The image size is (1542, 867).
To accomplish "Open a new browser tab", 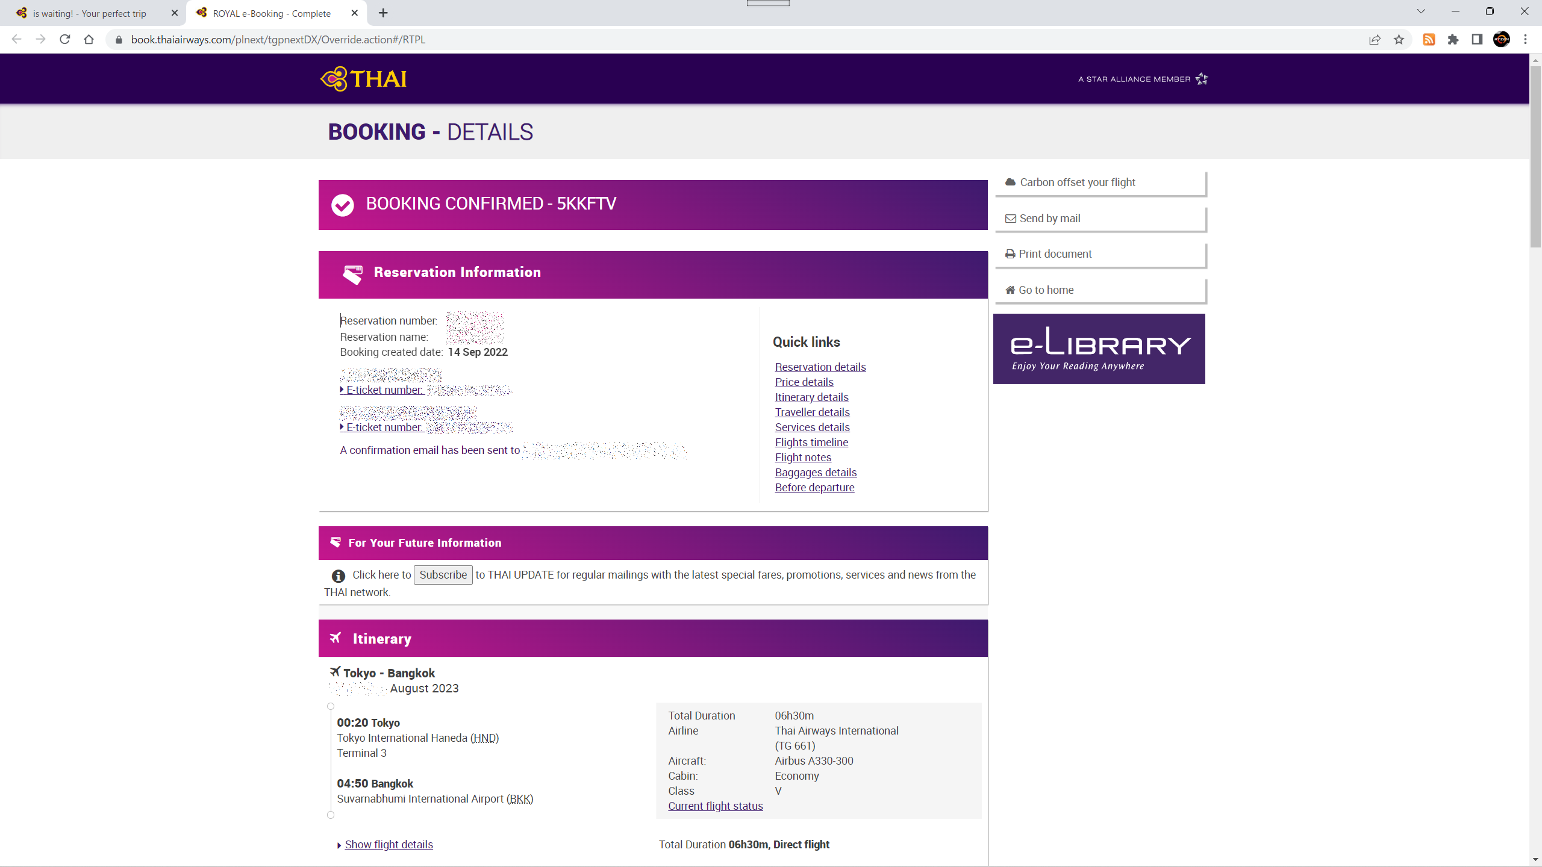I will 383,13.
